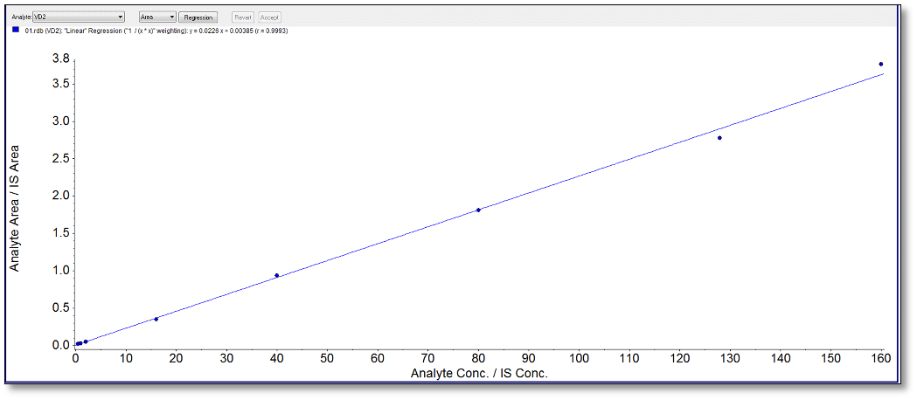917x400 pixels.
Task: Click the 3.8 label on the y-axis
Action: [x=60, y=59]
